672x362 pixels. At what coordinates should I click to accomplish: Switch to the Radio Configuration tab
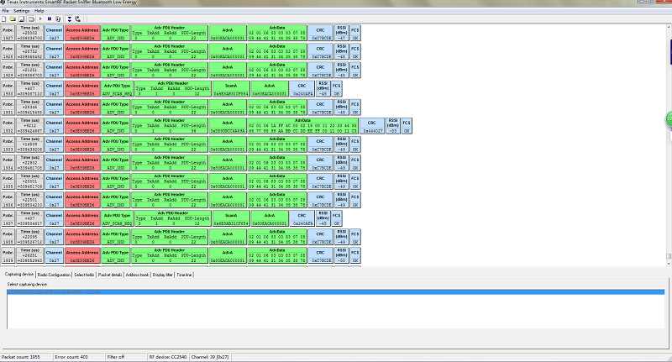pos(54,275)
